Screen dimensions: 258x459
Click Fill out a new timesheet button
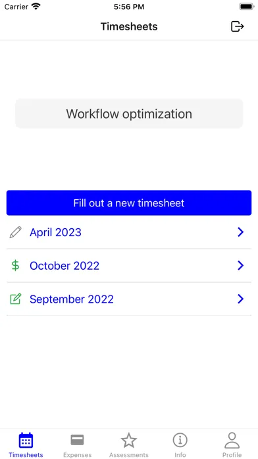tap(129, 203)
